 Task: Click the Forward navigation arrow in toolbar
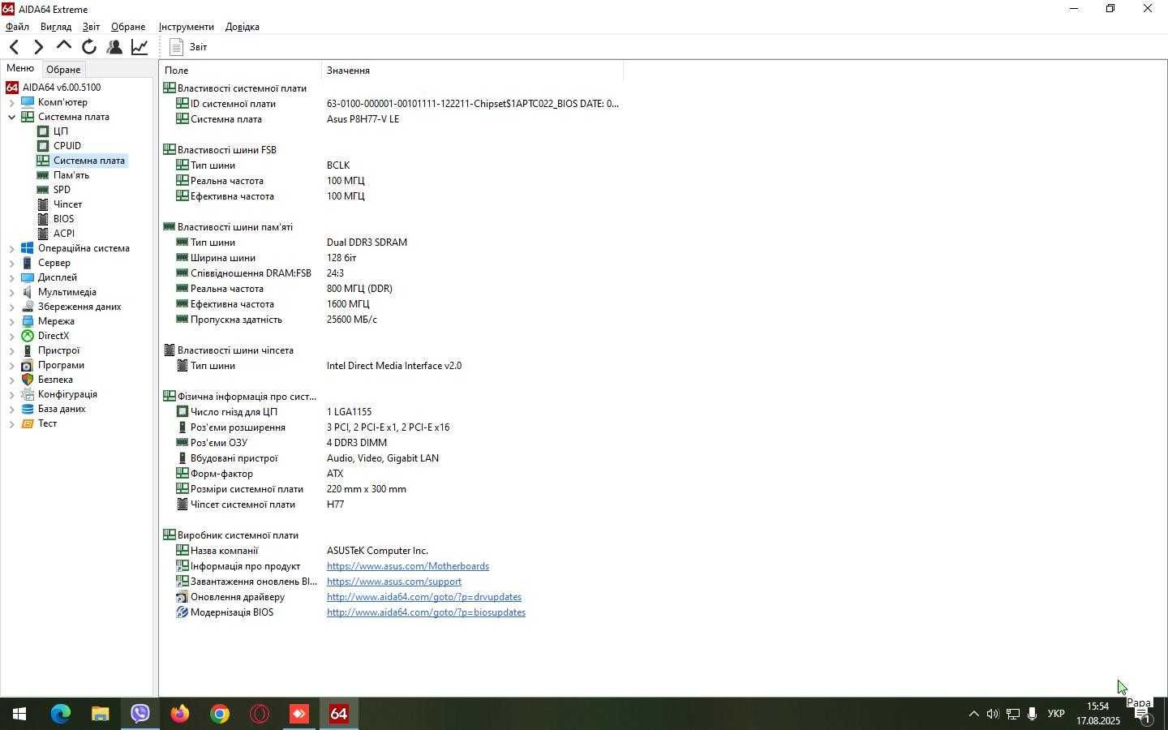click(x=38, y=47)
